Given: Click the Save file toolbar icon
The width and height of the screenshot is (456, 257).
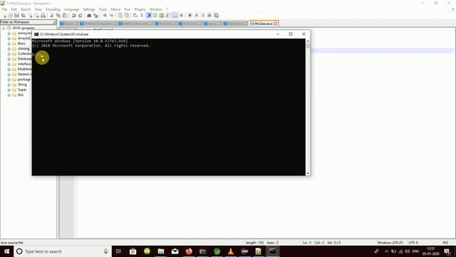Looking at the screenshot, I should [17, 16].
